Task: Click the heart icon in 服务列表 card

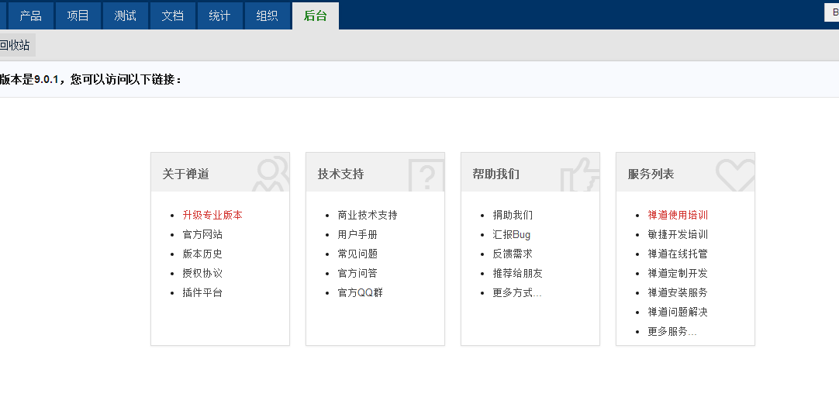Action: (x=736, y=175)
